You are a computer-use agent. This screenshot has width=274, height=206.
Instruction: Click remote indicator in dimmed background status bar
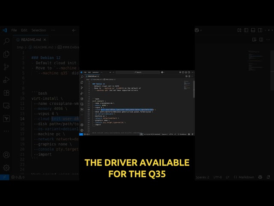click(5, 177)
